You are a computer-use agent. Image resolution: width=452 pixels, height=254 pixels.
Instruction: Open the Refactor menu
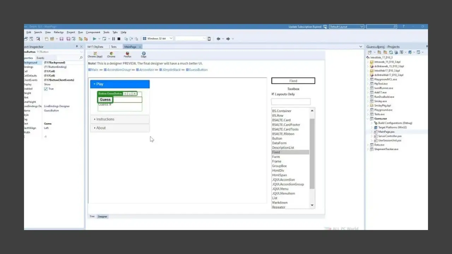[x=59, y=32]
